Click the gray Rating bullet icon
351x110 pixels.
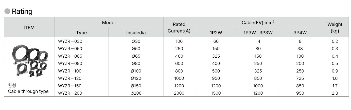tap(7, 11)
